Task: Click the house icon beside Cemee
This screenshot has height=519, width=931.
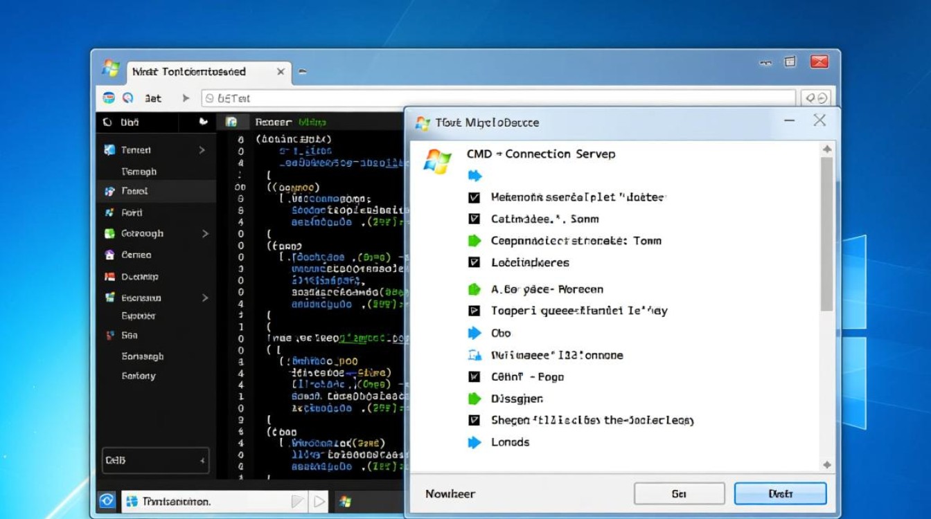Action: pos(109,255)
